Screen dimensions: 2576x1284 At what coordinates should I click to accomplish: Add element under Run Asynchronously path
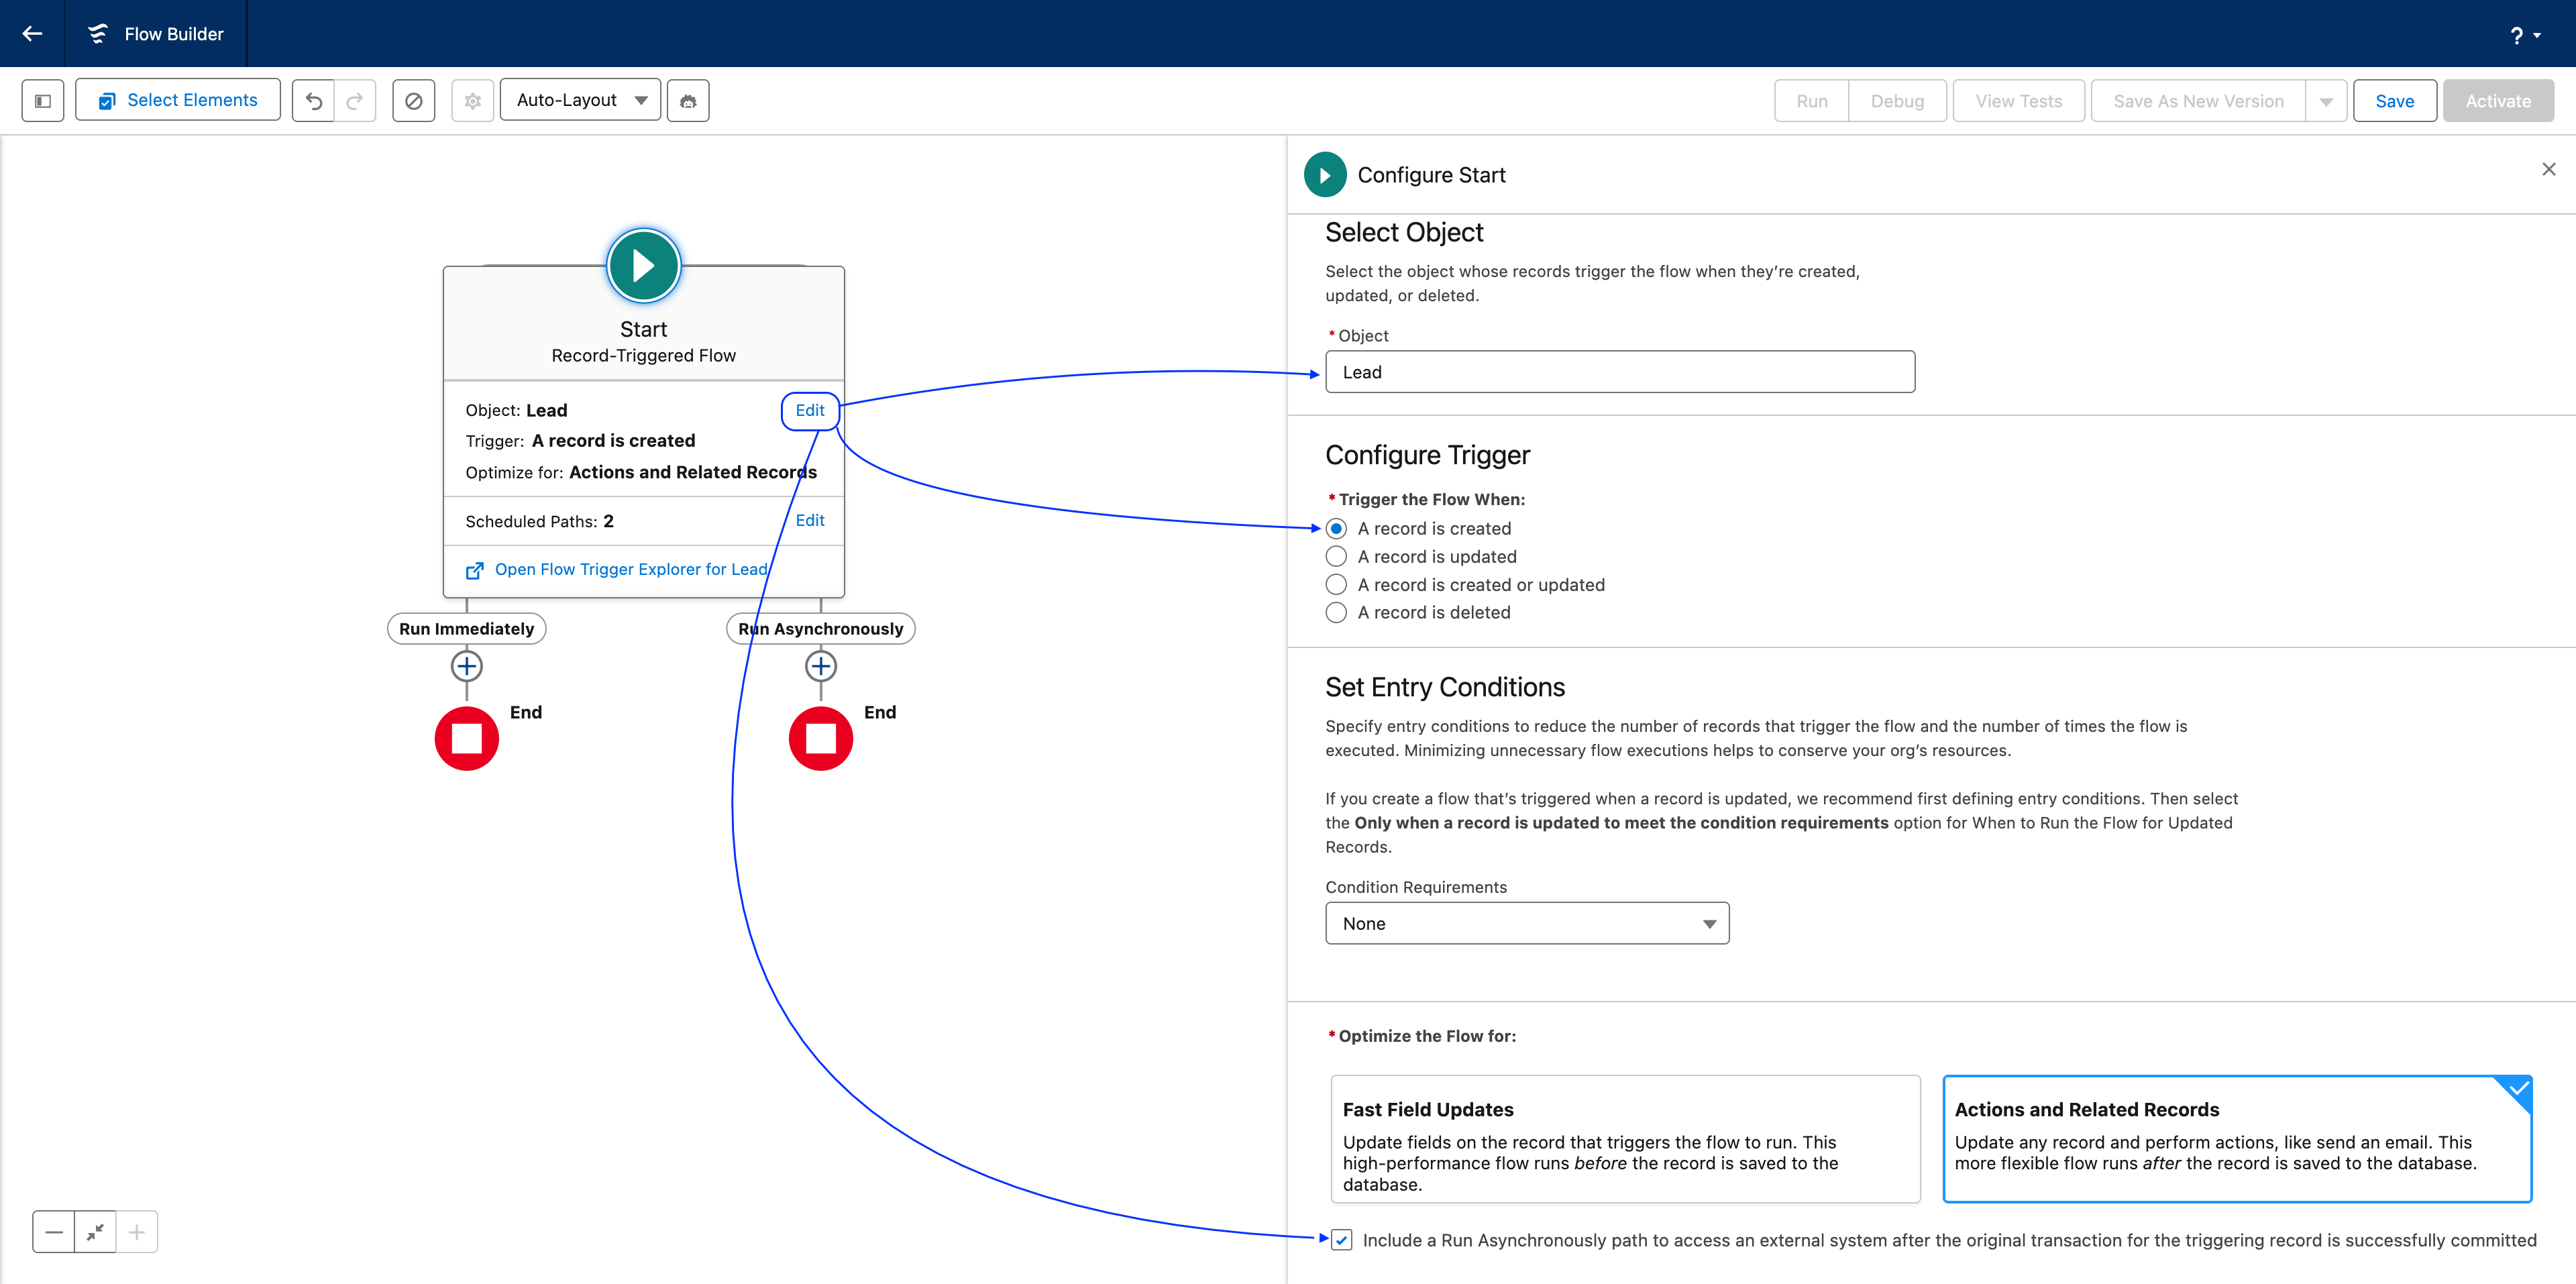[x=820, y=666]
